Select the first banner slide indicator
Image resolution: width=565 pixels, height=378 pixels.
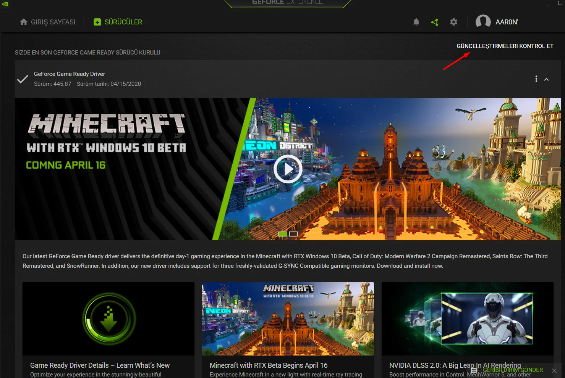point(283,234)
